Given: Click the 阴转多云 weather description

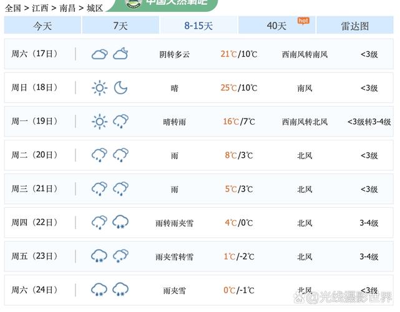Looking at the screenshot, I should point(175,54).
